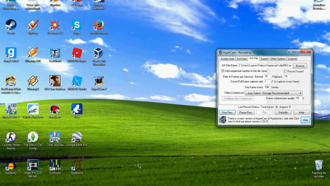Switch to the Hot Keys tab
The width and height of the screenshot is (330, 186).
[x=242, y=59]
